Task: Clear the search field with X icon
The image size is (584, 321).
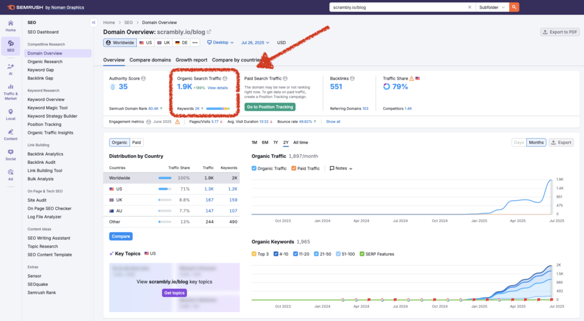Action: pos(470,7)
